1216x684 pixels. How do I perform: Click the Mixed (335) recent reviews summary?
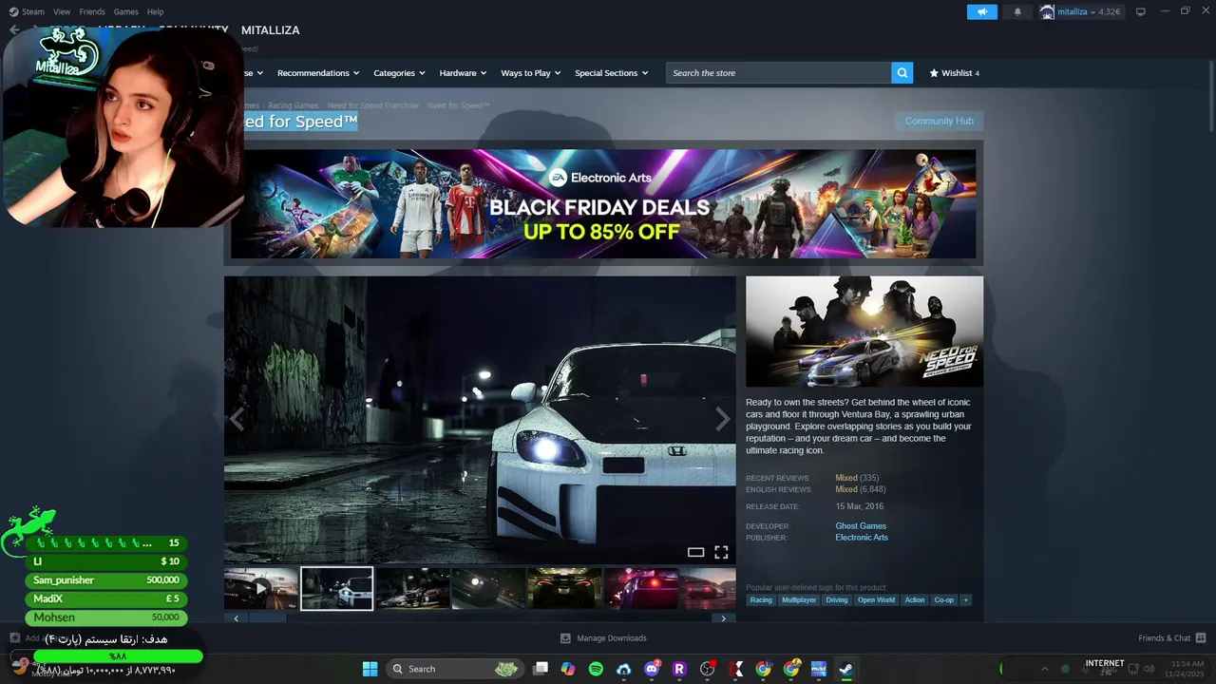coord(857,478)
